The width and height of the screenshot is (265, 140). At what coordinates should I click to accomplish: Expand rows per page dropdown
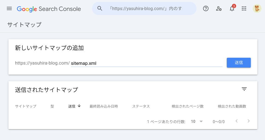197,121
